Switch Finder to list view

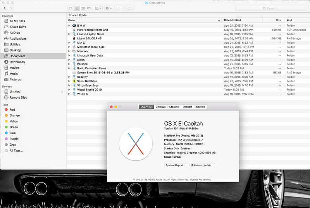coord(77,8)
